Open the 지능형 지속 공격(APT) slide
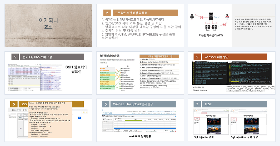 232,26
